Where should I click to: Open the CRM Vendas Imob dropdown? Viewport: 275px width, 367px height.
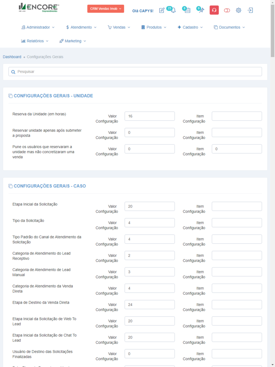coord(105,9)
